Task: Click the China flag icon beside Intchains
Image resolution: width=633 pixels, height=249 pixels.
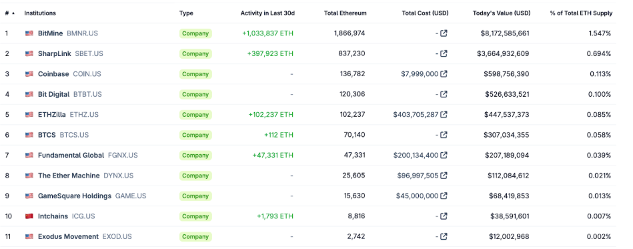Action: point(29,216)
